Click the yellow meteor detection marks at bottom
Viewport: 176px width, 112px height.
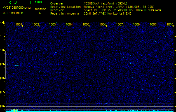coord(14,110)
